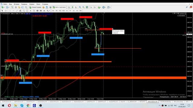Switch to EURUSDm,H4 chart tab
The image size is (193, 108).
pos(7,102)
